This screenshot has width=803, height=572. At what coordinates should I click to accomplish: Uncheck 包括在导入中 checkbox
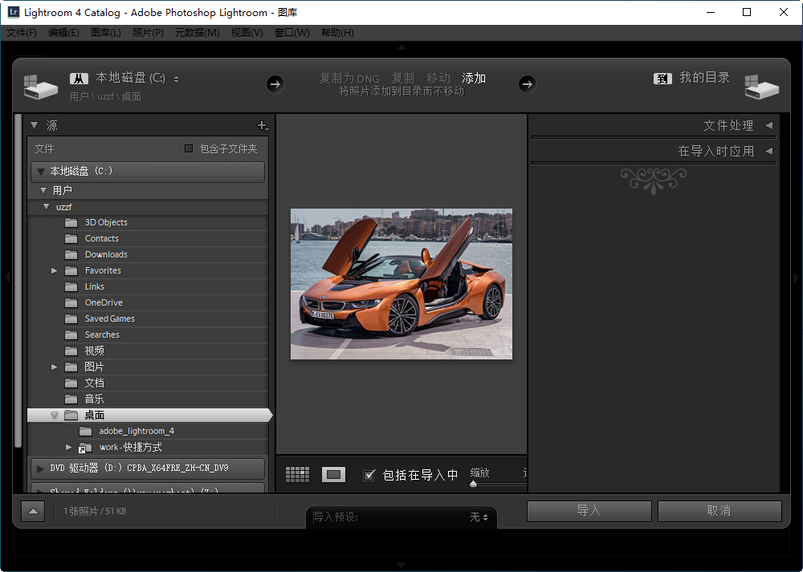(369, 475)
